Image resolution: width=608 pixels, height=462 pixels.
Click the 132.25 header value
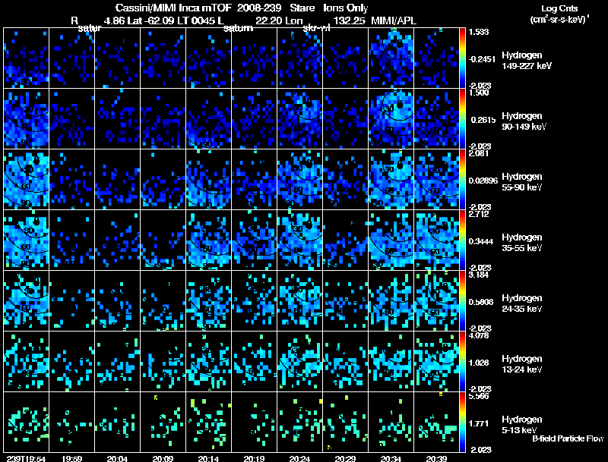click(x=349, y=20)
